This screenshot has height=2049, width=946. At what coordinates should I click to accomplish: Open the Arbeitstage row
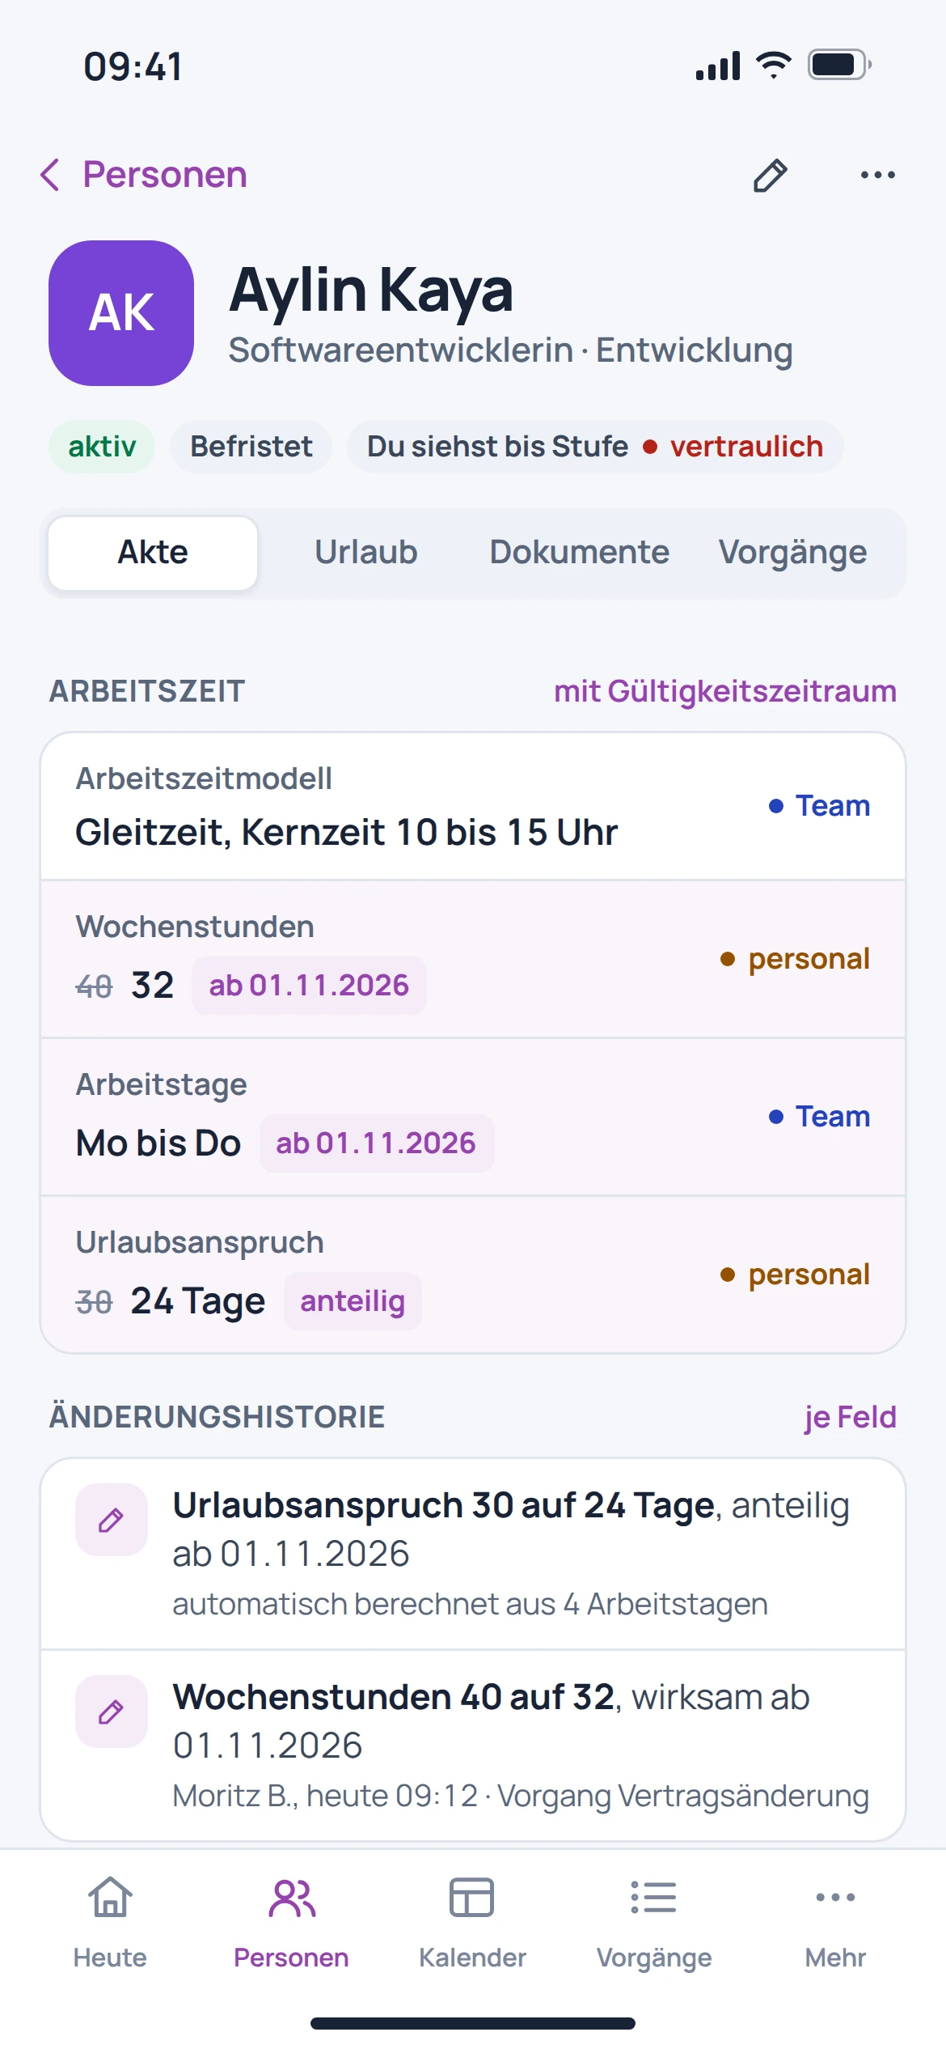(473, 1117)
